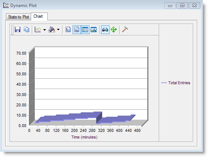Click the Total Entries legend color line

164,83
